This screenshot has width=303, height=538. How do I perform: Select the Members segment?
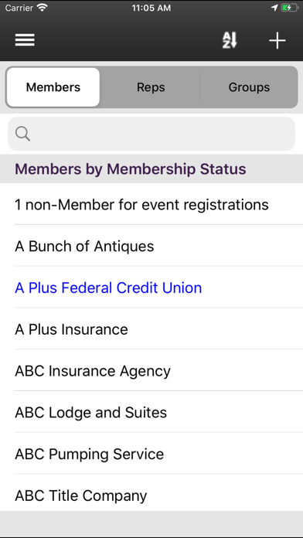click(x=53, y=87)
